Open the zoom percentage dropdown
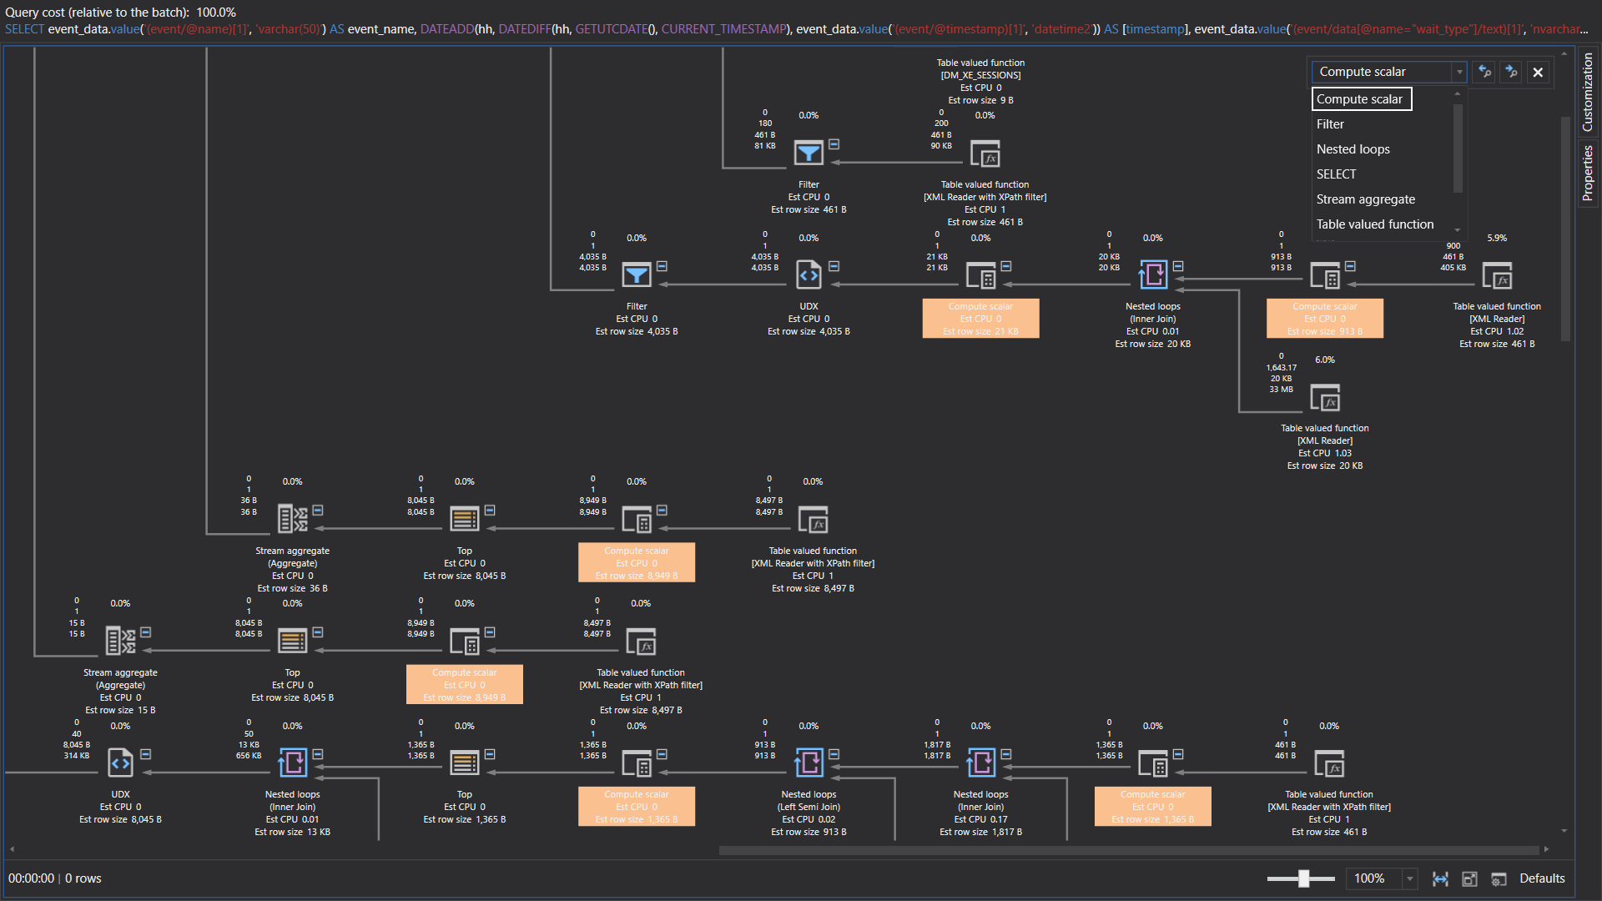 (1410, 878)
